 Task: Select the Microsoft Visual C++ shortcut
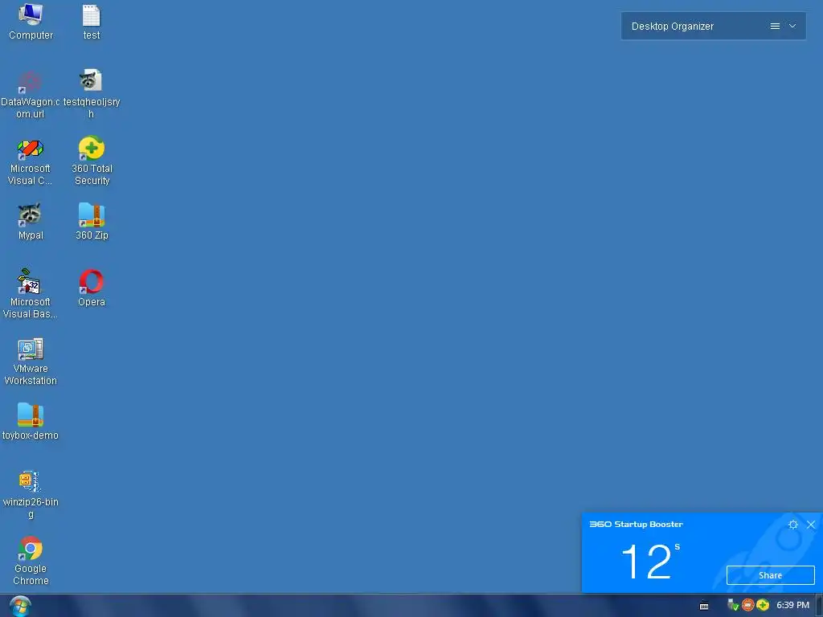point(30,161)
